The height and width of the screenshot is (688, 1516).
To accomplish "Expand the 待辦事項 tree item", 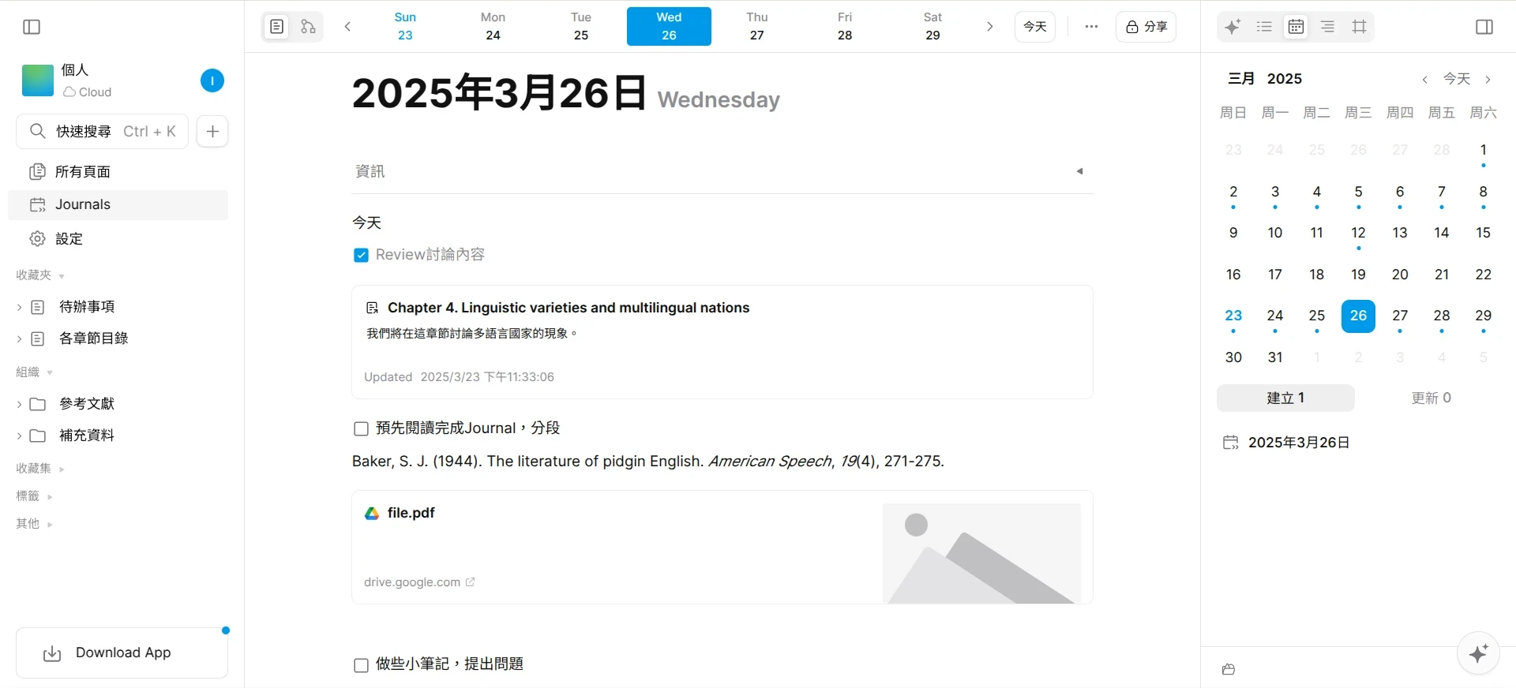I will 19,307.
